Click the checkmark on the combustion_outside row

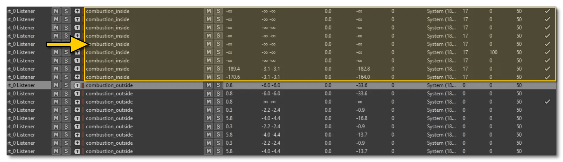click(547, 102)
